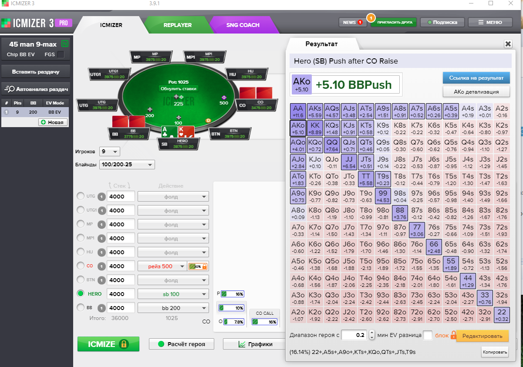Screen dimensions: 523x367
Task: Click the ICMIZE button
Action: [108, 344]
